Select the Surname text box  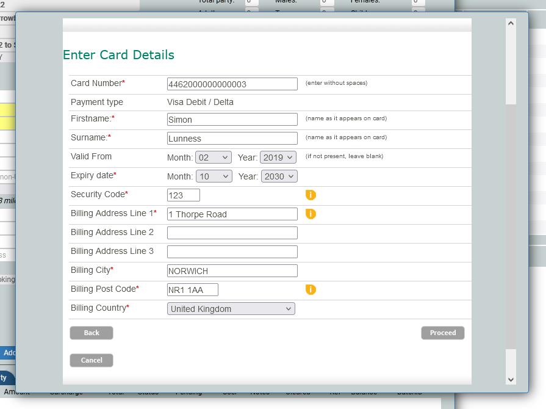pyautogui.click(x=232, y=139)
